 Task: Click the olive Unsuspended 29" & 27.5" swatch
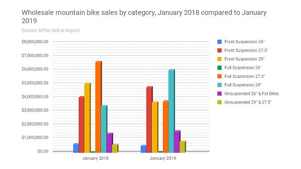coord(220,102)
